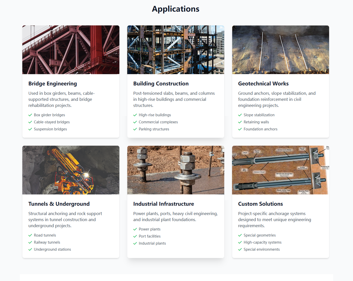Select the Custom Solutions heading
The image size is (353, 281).
(260, 204)
